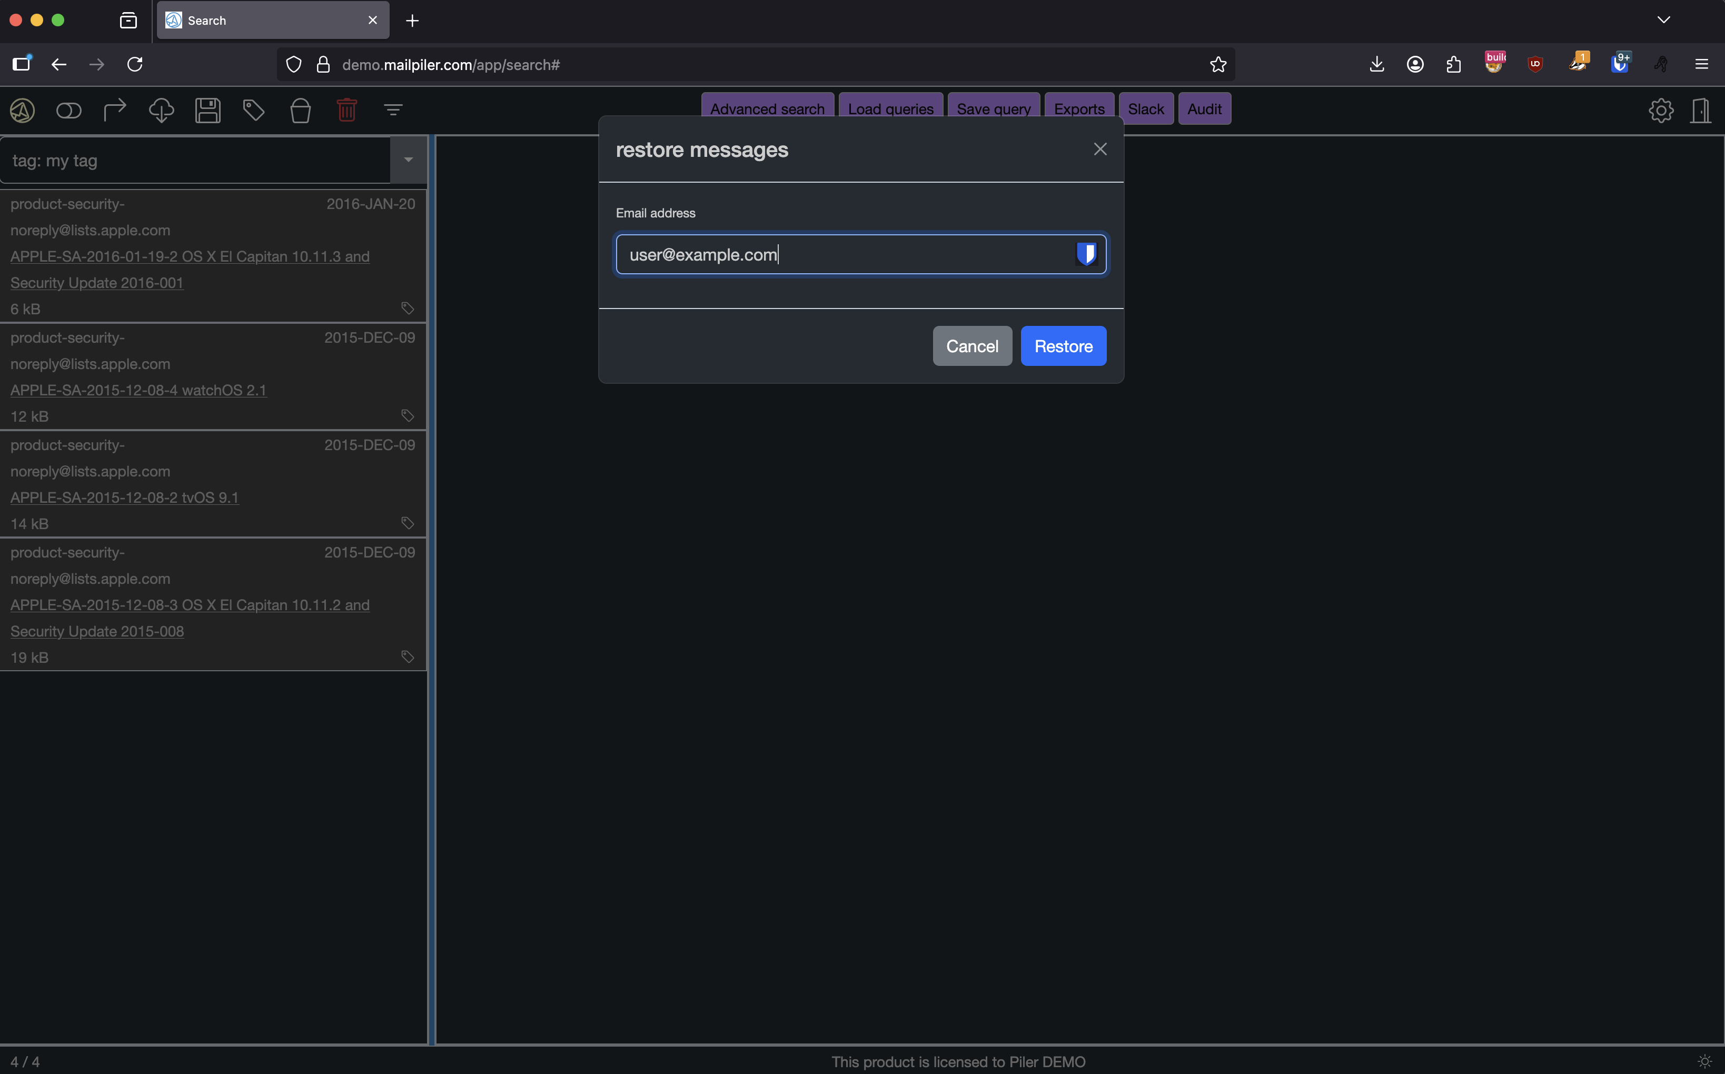
Task: Click the bucket icon in toolbar
Action: click(301, 110)
